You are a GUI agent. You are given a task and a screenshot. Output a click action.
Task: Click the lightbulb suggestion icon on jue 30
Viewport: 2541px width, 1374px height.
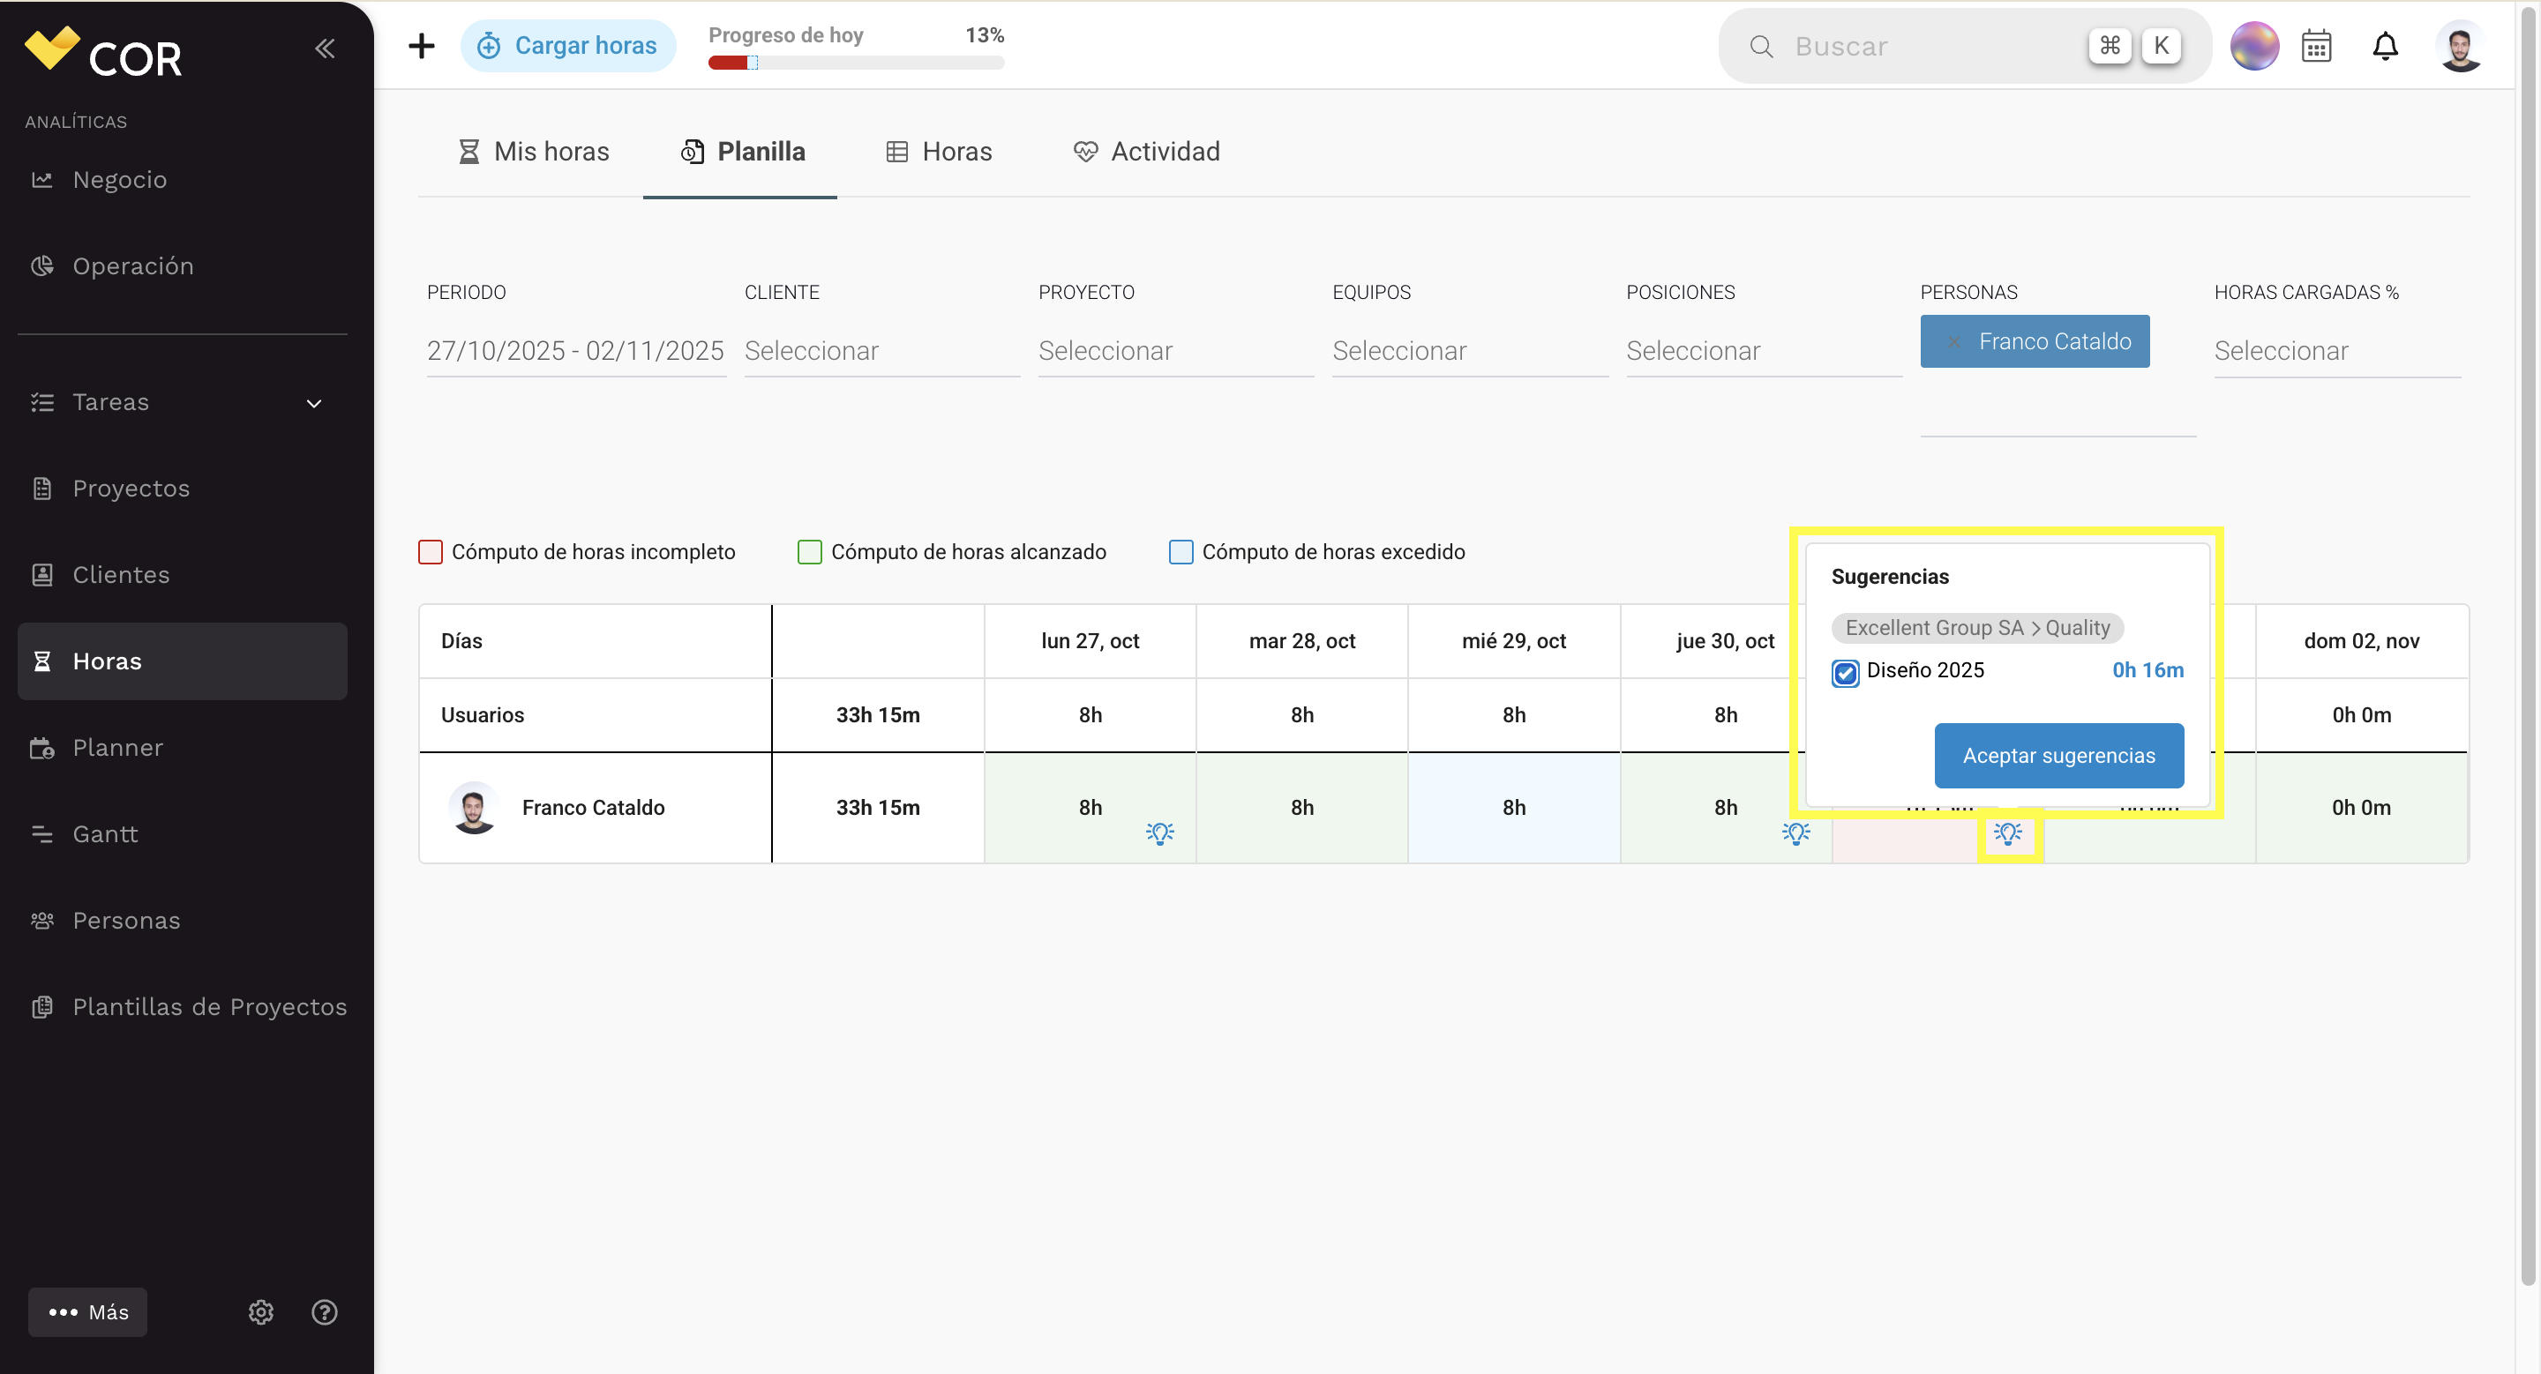tap(1796, 833)
